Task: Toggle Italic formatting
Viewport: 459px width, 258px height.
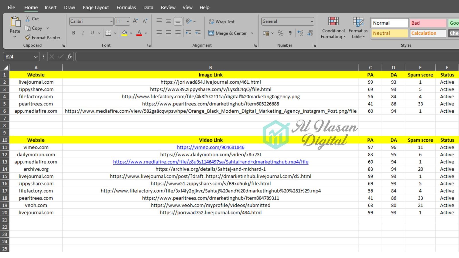Action: pyautogui.click(x=83, y=33)
